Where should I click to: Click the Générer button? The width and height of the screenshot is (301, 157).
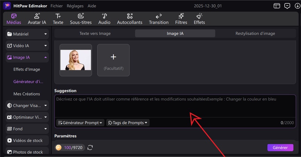[x=280, y=148]
